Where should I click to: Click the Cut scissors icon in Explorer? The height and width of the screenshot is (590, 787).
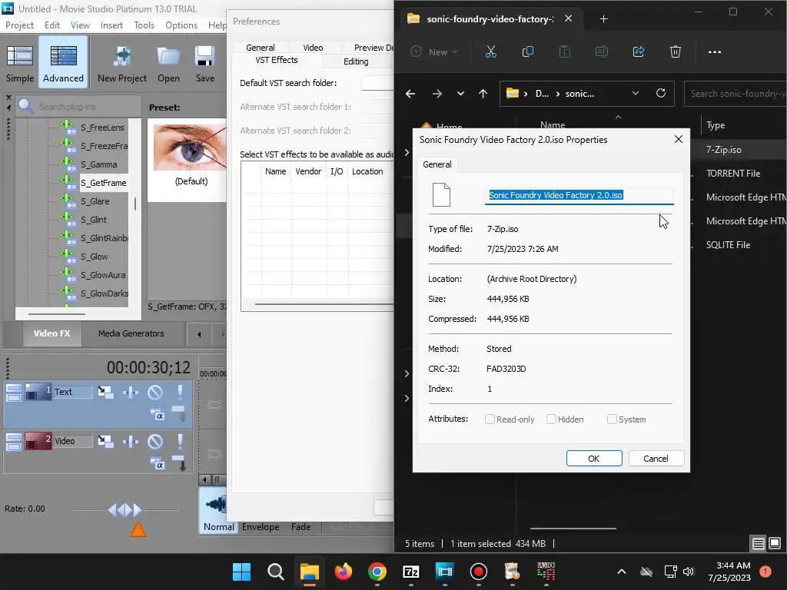tap(491, 51)
